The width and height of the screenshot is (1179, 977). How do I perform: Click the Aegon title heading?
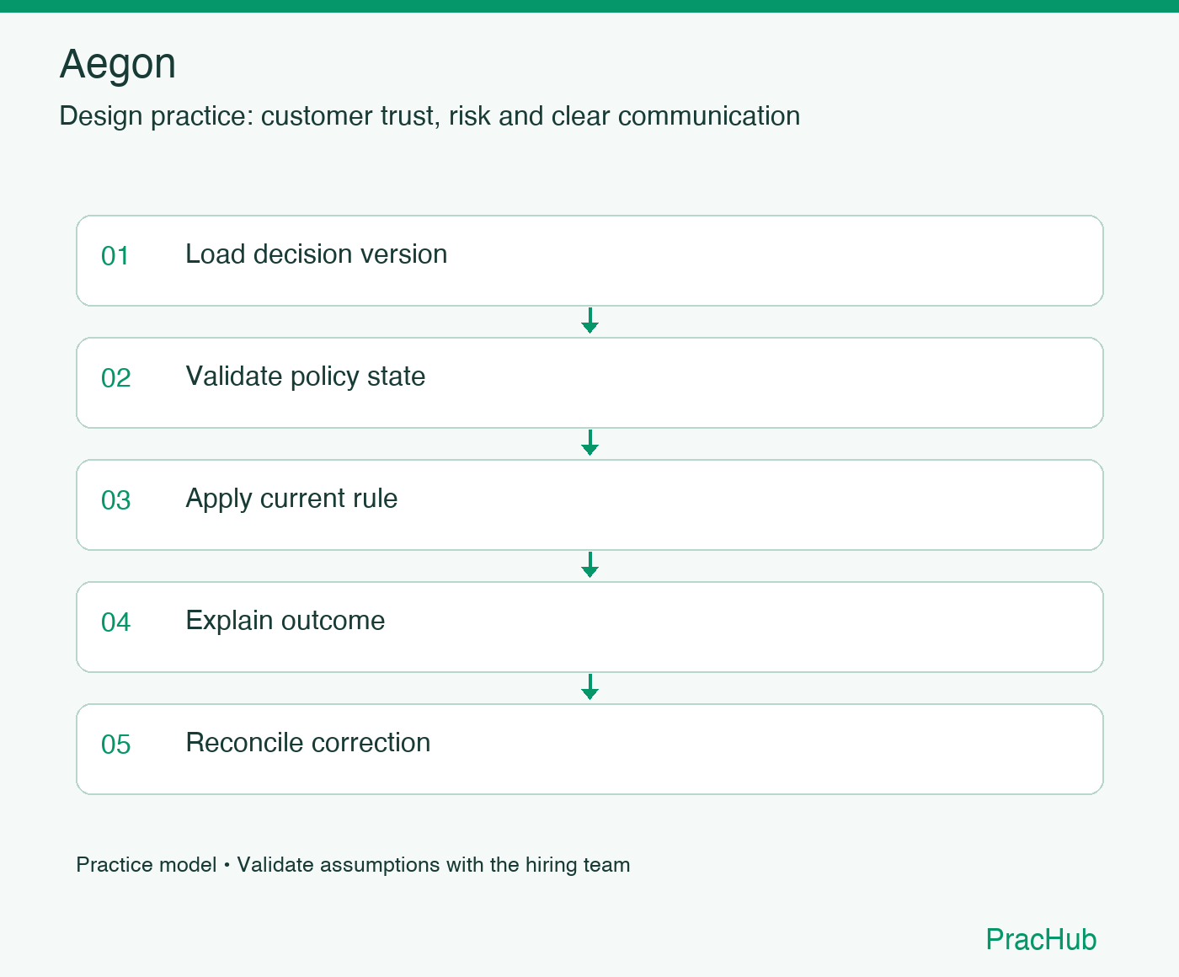(118, 65)
